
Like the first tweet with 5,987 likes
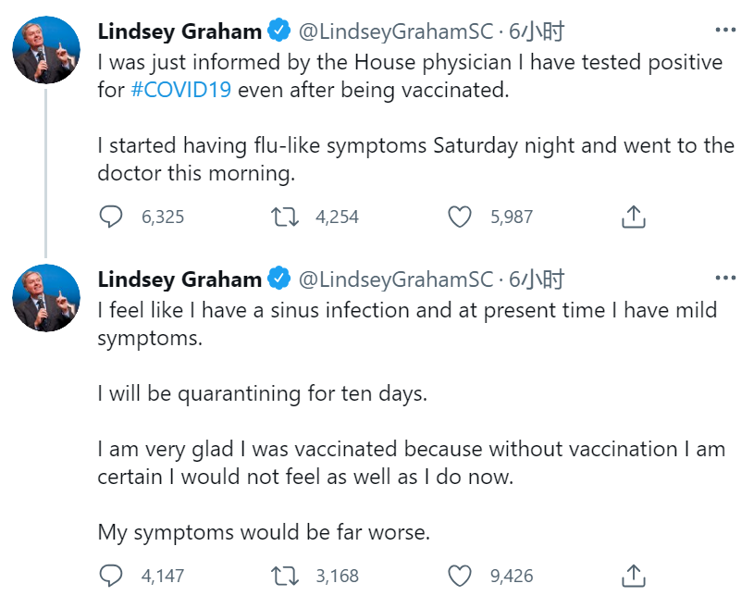(460, 217)
